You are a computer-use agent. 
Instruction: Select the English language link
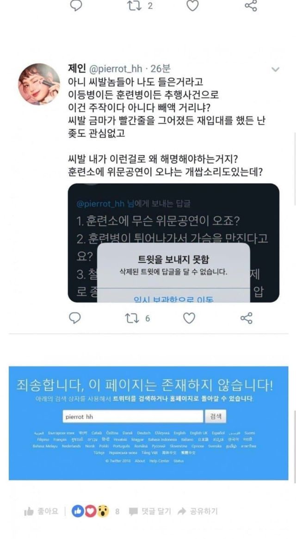[x=179, y=433]
